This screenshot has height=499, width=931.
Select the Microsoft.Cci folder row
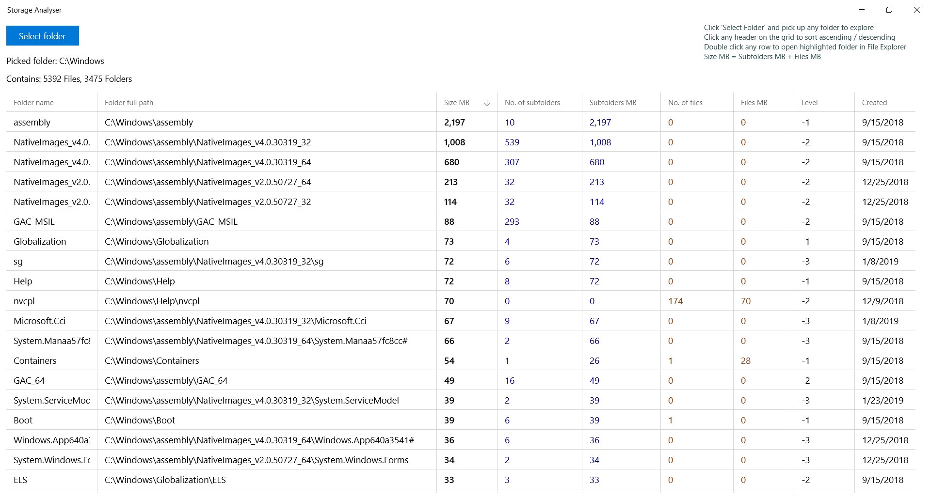click(39, 321)
